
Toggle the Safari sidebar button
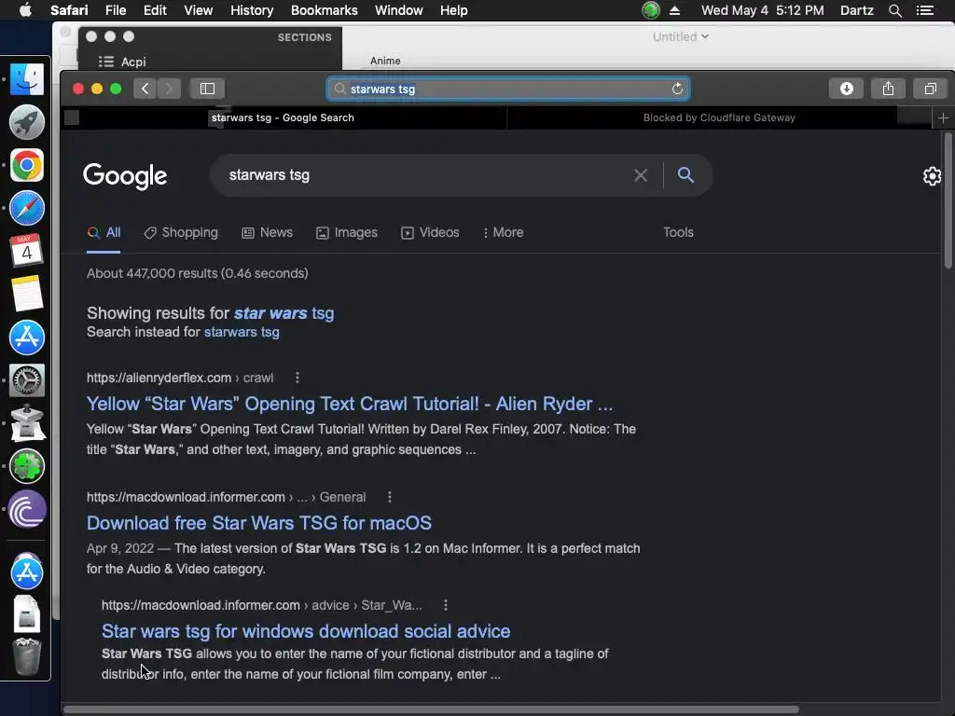[x=208, y=89]
